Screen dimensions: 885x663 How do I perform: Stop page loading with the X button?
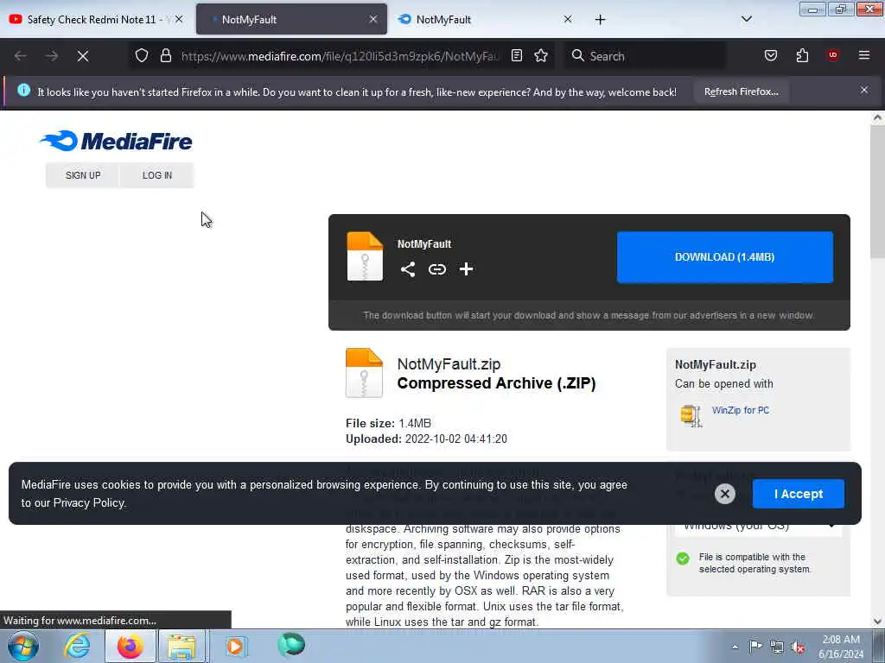tap(83, 56)
